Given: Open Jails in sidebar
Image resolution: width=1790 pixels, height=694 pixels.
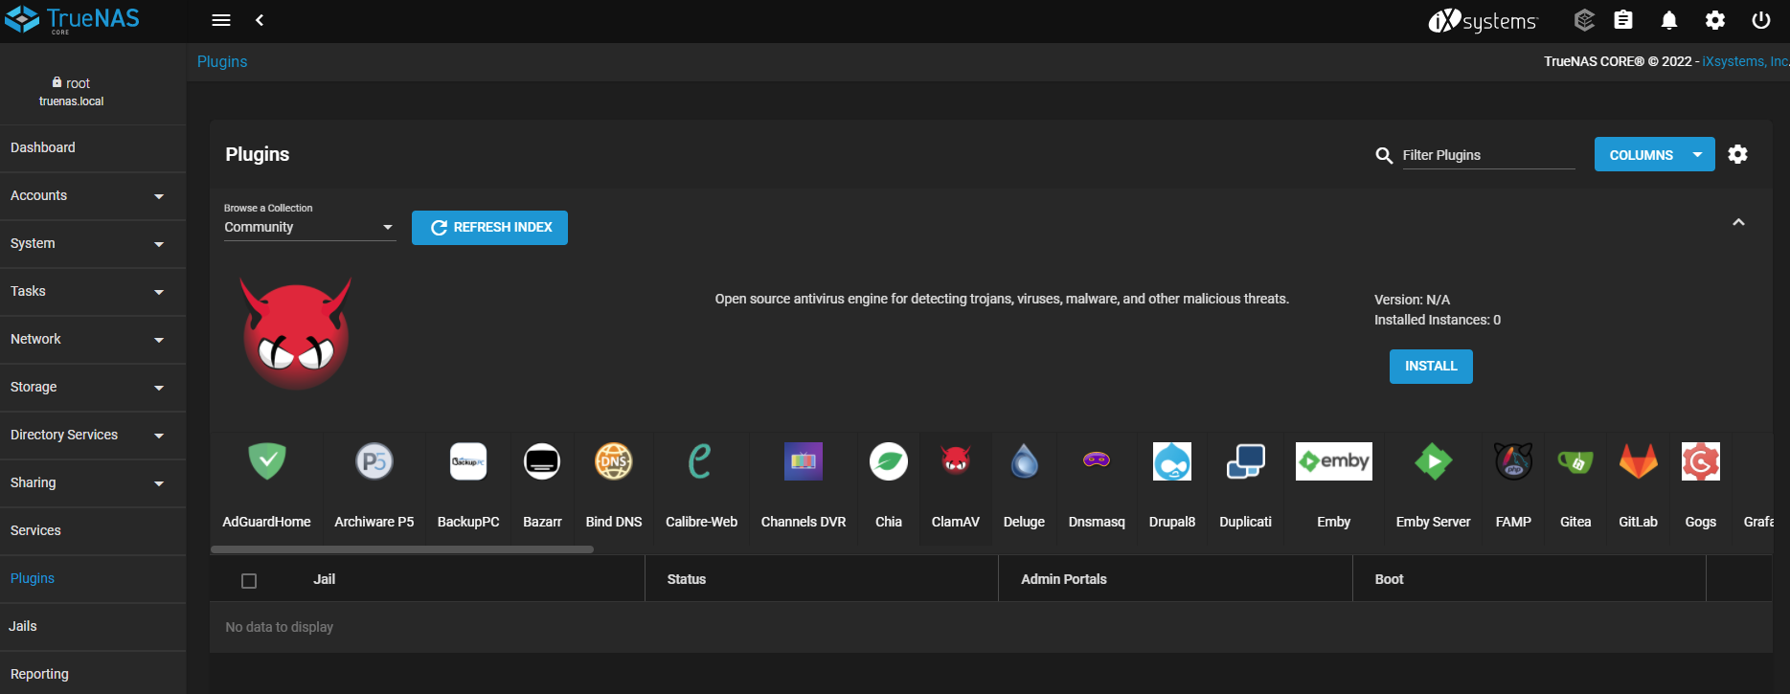Looking at the screenshot, I should click(x=93, y=627).
